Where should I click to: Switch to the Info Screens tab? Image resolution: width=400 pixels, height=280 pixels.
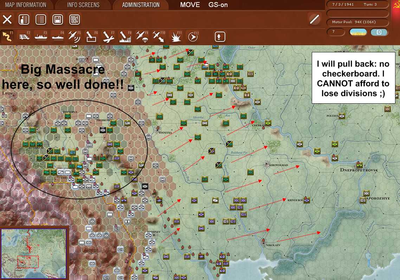pos(83,5)
